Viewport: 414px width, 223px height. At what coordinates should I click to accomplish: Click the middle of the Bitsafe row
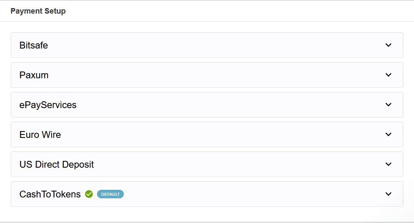tap(207, 45)
